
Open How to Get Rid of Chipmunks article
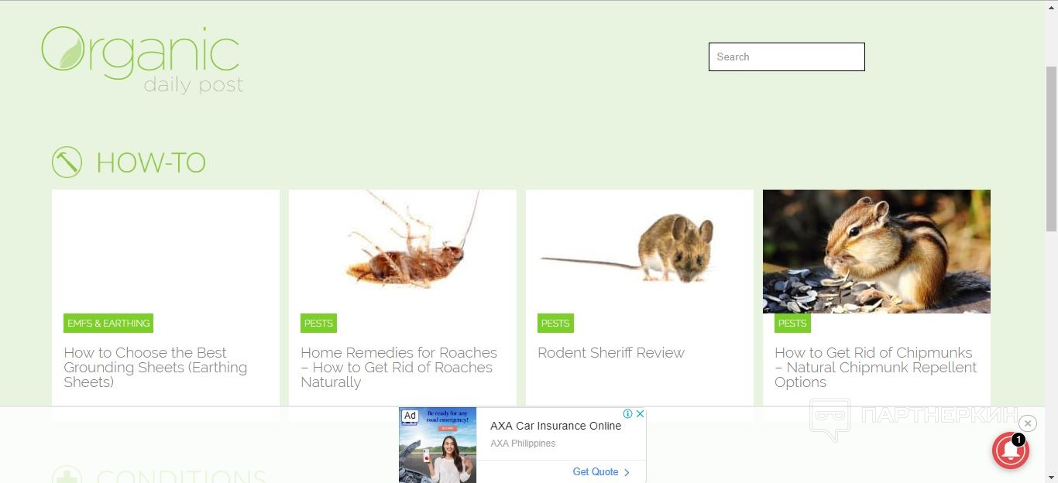click(876, 367)
